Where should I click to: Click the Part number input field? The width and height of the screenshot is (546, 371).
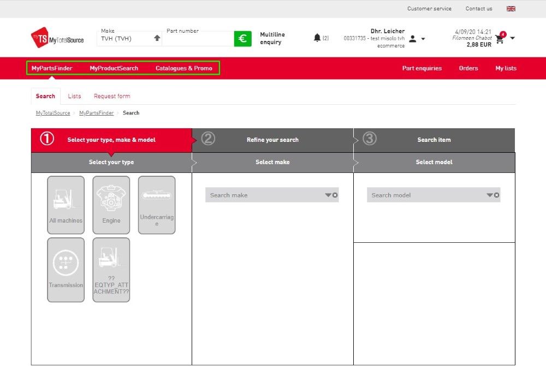point(198,39)
